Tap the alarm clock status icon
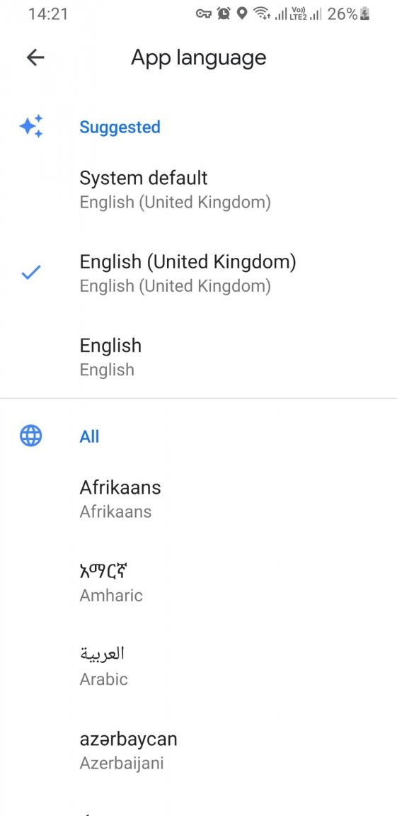The height and width of the screenshot is (816, 397). (x=224, y=14)
